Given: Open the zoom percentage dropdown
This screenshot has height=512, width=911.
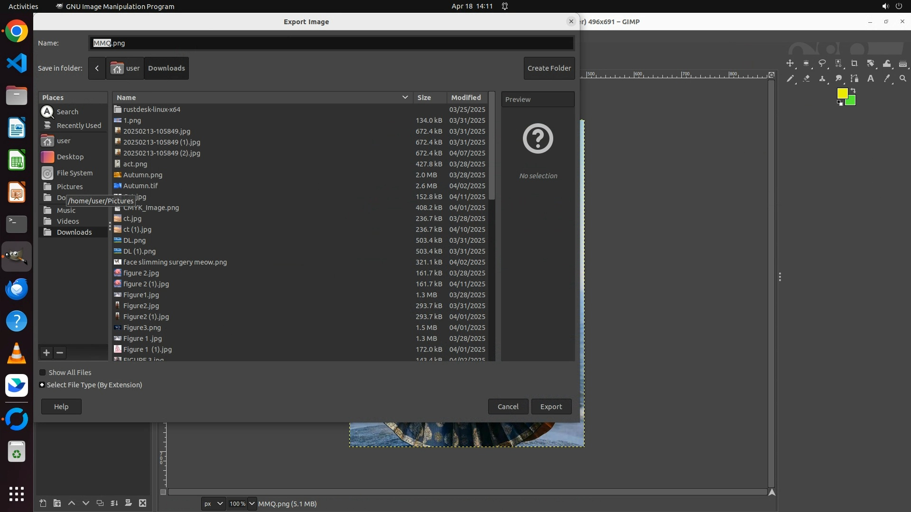Looking at the screenshot, I should click(x=252, y=504).
